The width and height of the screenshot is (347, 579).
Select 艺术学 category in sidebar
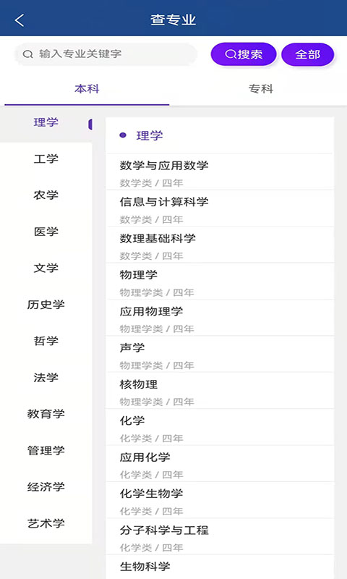click(46, 523)
